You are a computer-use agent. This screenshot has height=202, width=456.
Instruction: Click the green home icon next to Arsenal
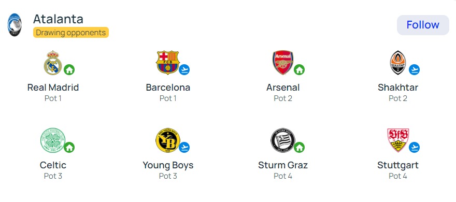point(300,70)
